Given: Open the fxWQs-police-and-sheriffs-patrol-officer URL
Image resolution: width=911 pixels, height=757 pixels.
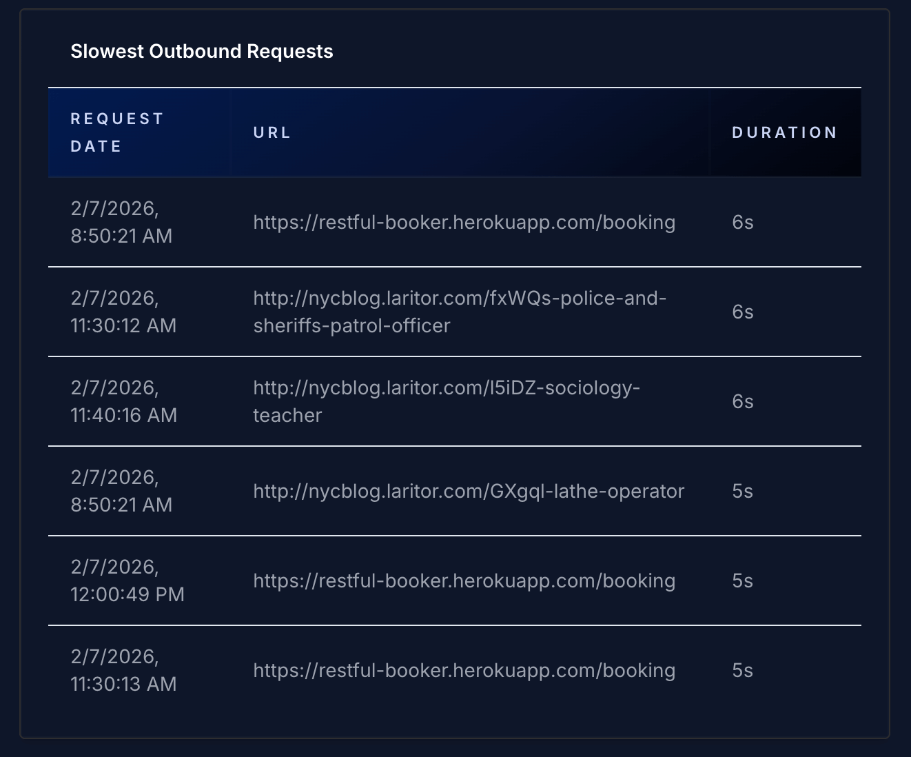Looking at the screenshot, I should coord(459,312).
